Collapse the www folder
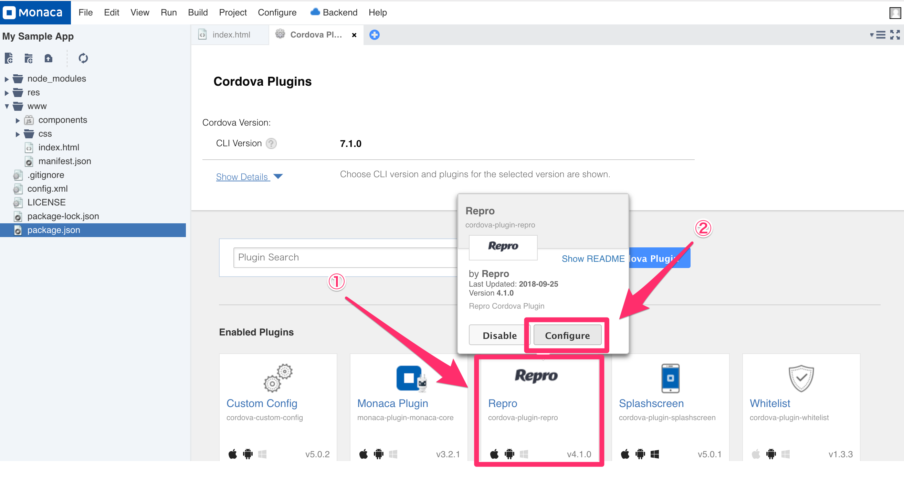 6,106
